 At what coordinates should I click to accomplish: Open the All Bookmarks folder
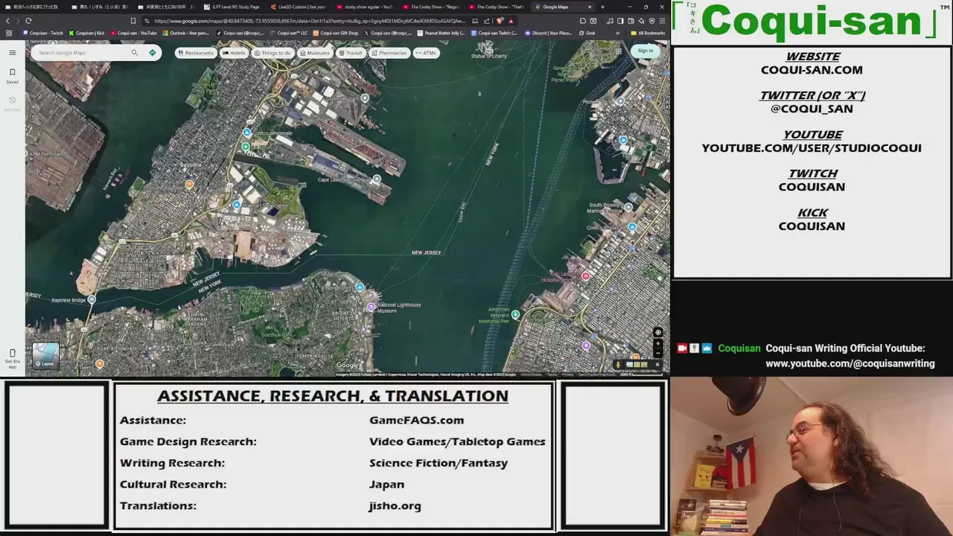pyautogui.click(x=648, y=33)
